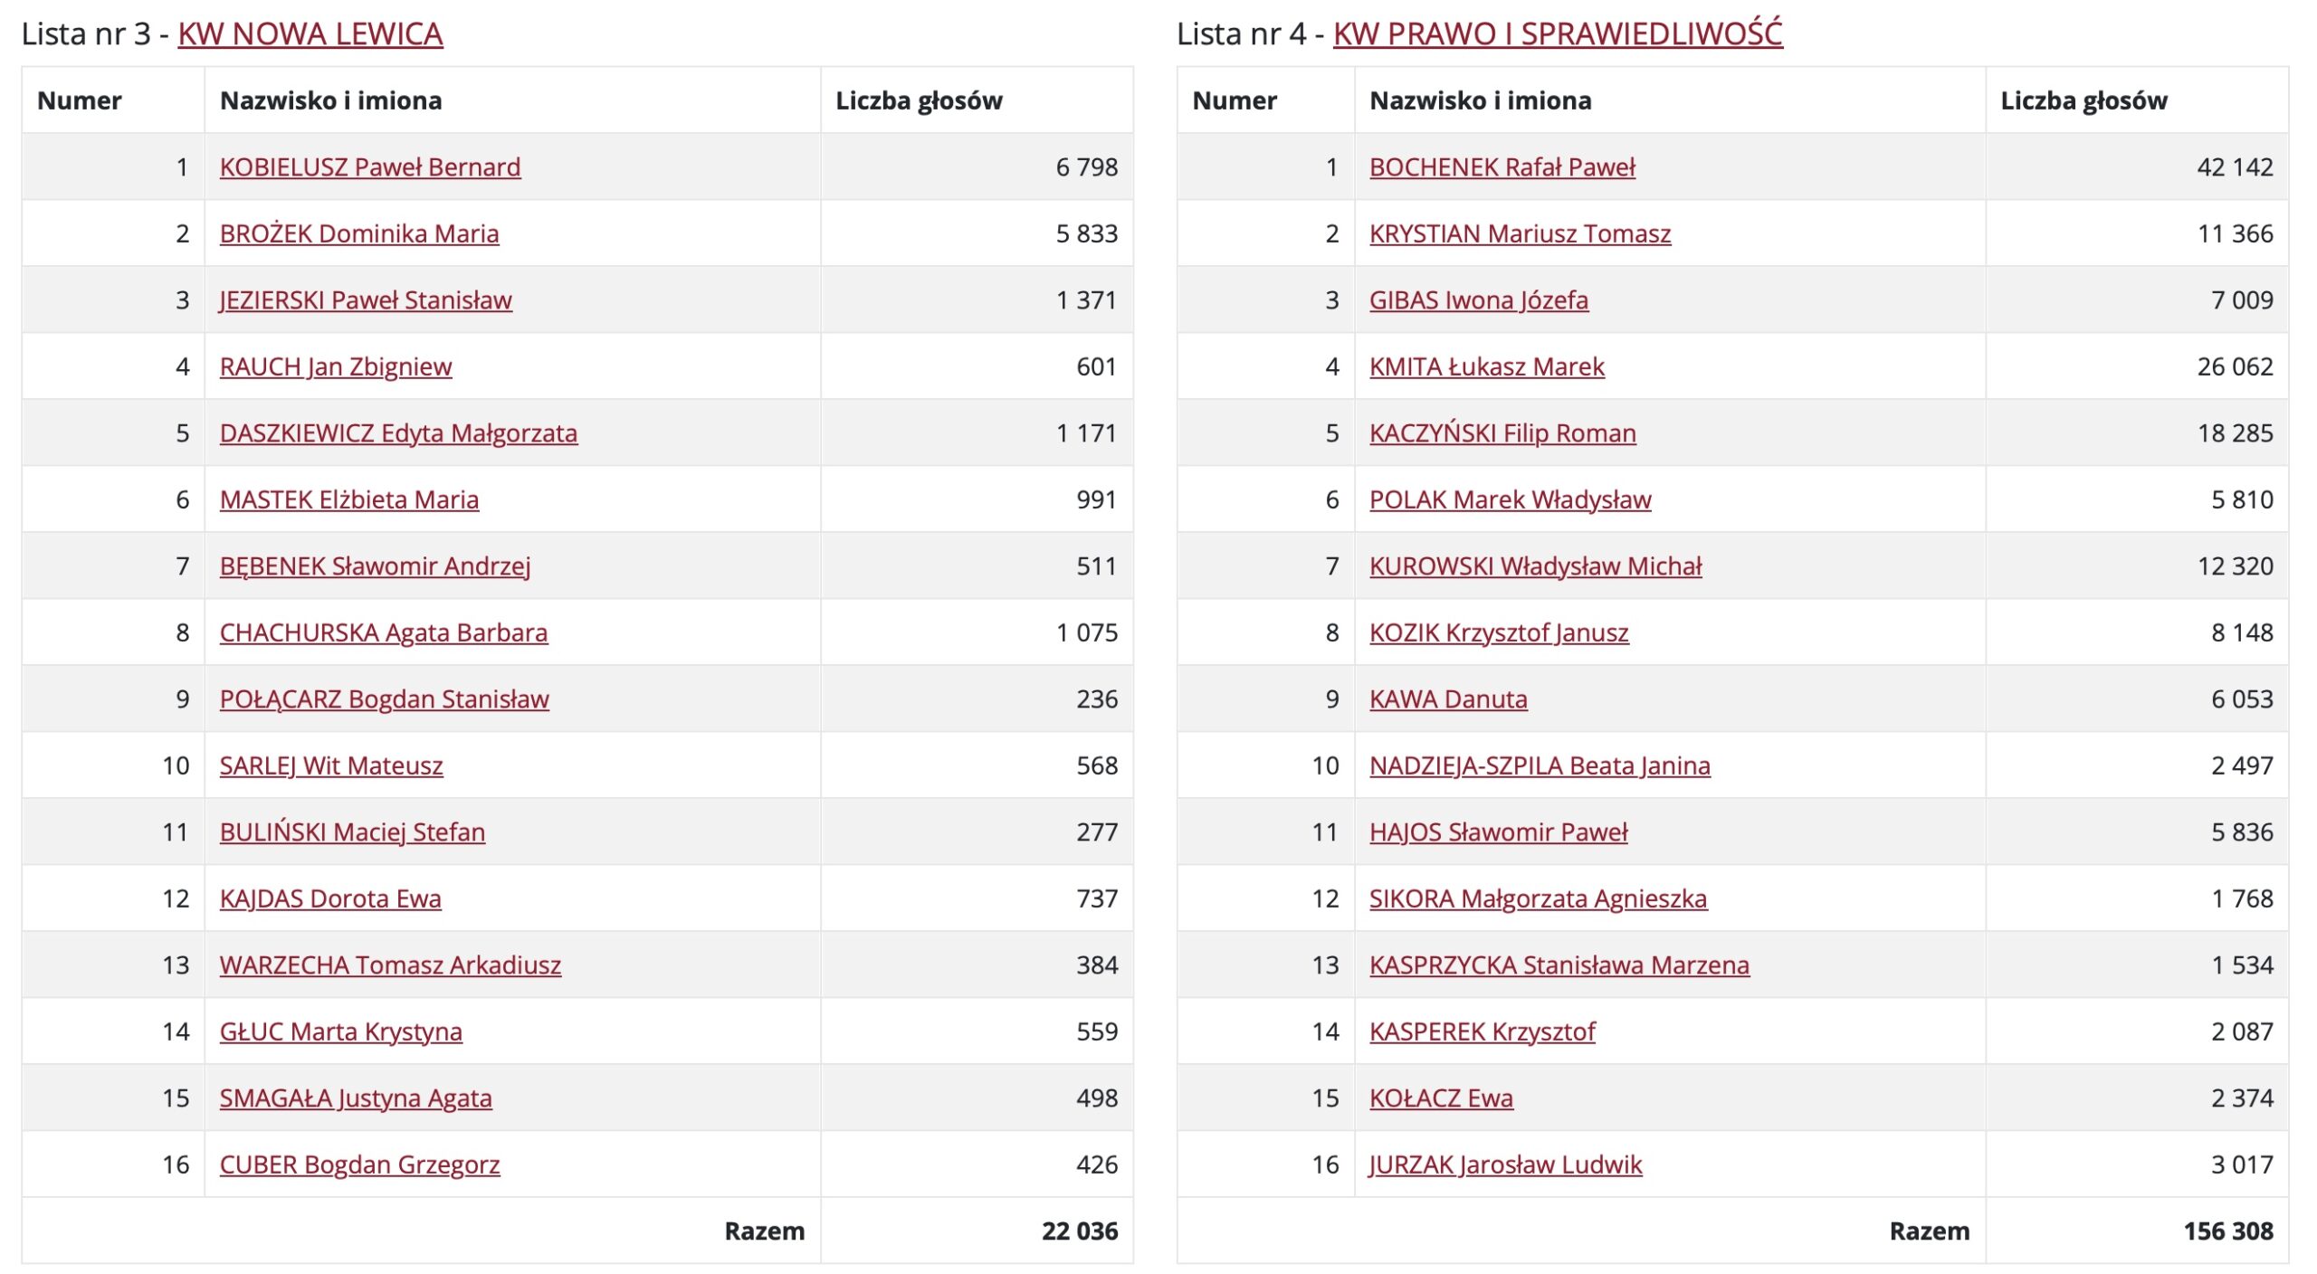Image resolution: width=2317 pixels, height=1274 pixels.
Task: View WARZECHA Tomasz Arkadiusz profile
Action: [x=390, y=965]
